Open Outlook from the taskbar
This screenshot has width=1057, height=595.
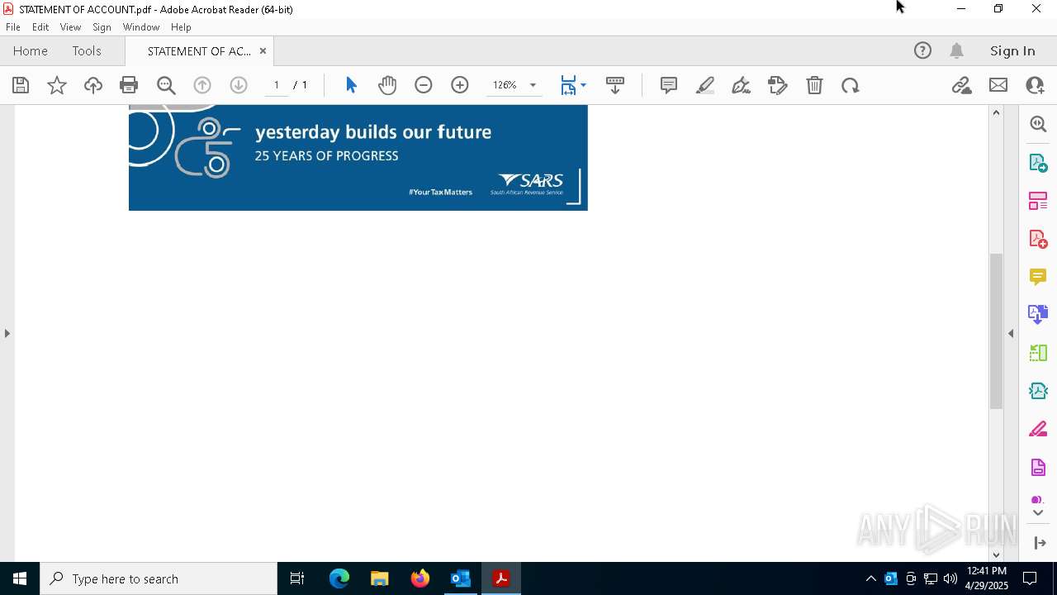pos(461,578)
